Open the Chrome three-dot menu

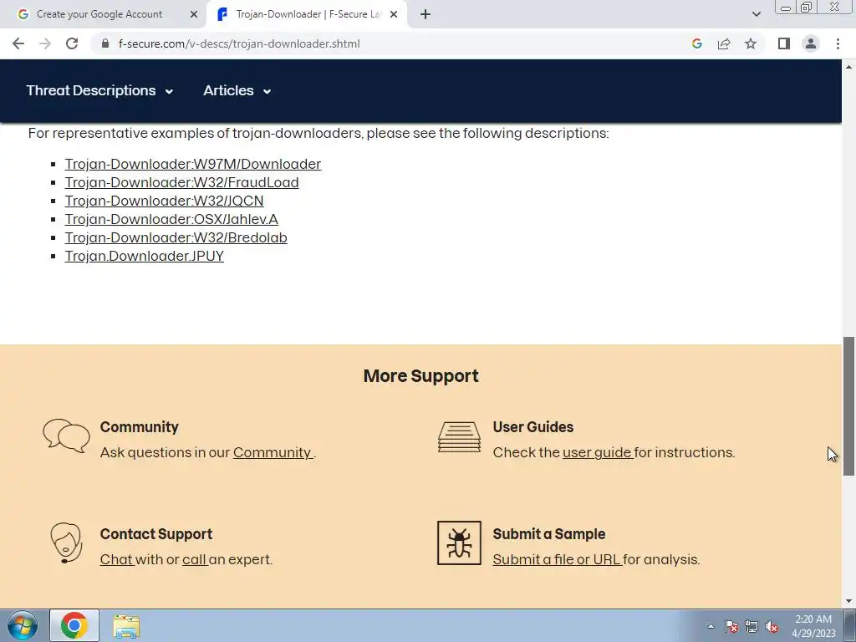pos(838,43)
